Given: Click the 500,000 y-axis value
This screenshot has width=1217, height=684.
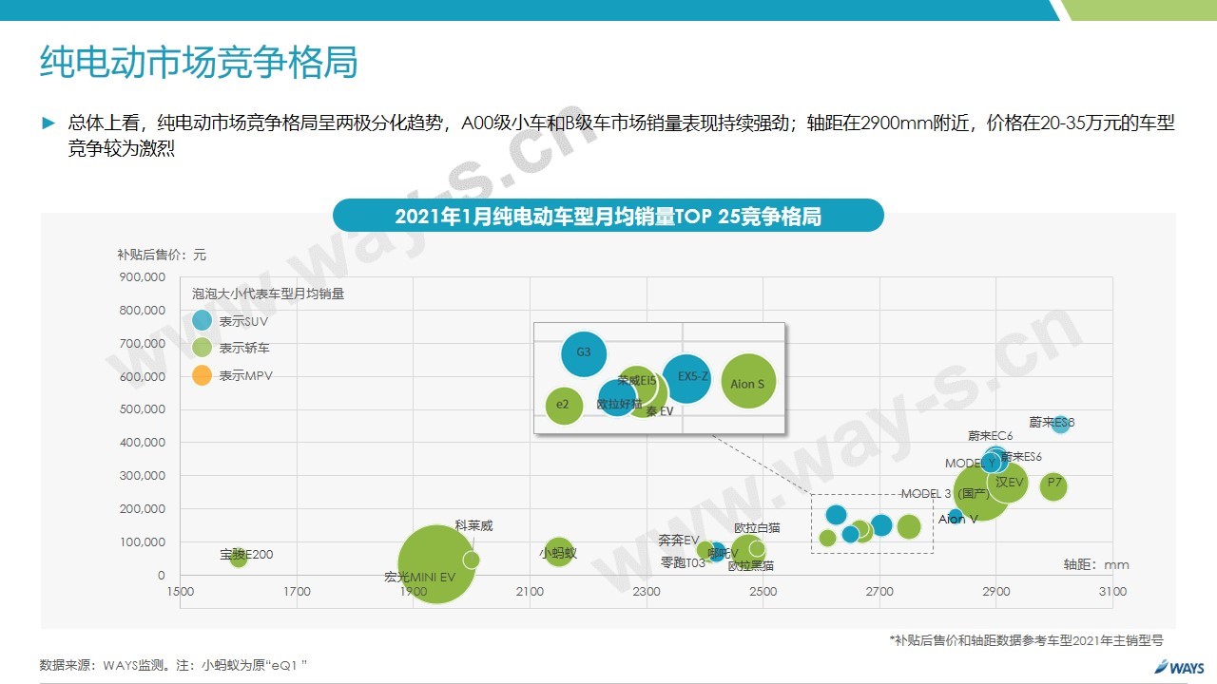Looking at the screenshot, I should pyautogui.click(x=143, y=409).
